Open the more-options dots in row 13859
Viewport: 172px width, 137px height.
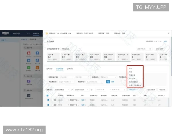click(85, 100)
